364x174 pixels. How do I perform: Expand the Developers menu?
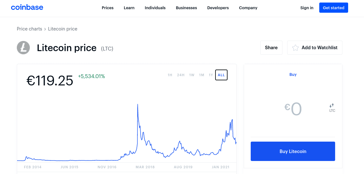pos(218,8)
